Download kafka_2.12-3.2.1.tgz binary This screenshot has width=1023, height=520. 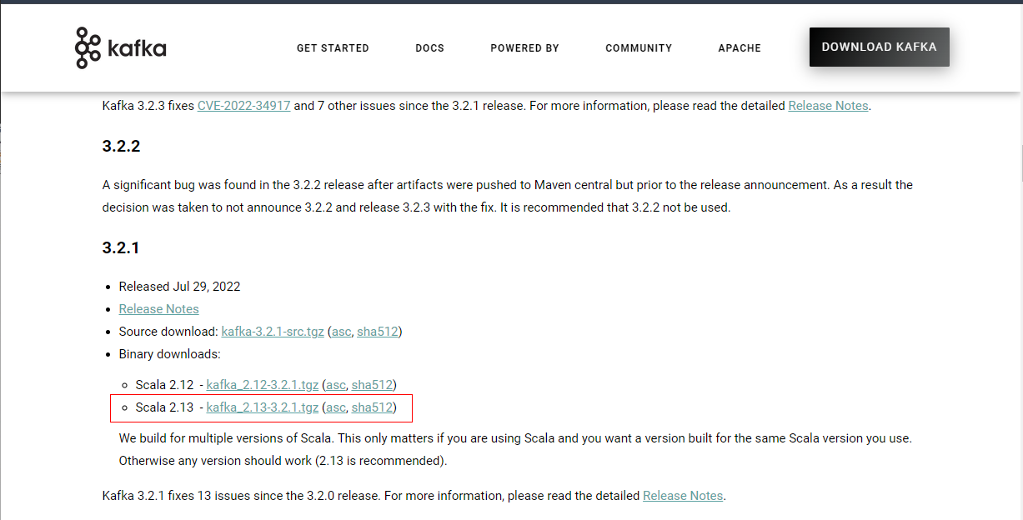(262, 385)
